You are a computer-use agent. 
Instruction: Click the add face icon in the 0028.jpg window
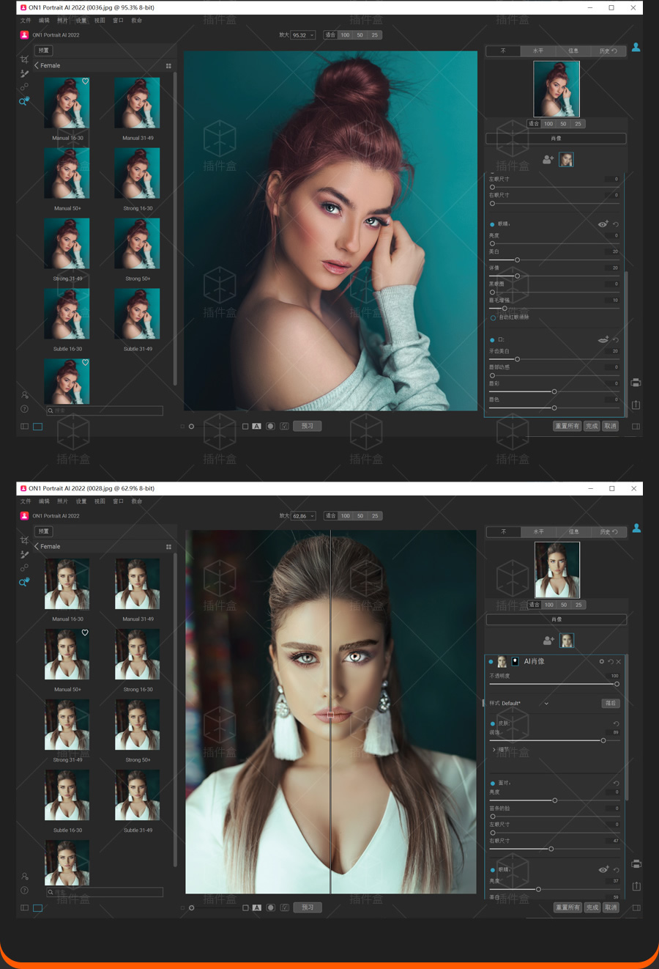(x=548, y=640)
